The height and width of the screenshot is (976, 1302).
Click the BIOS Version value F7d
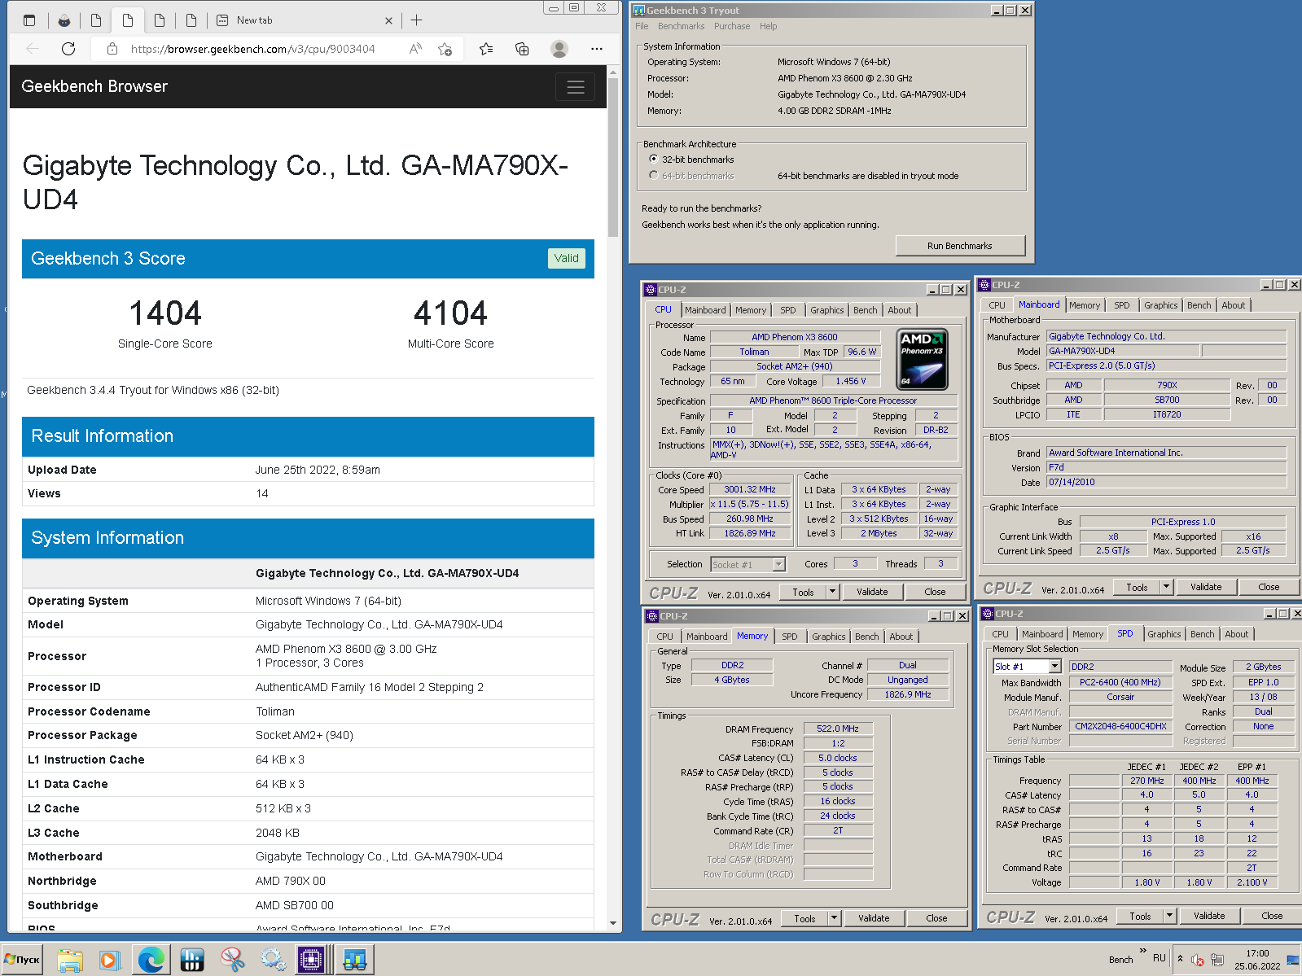point(1166,467)
